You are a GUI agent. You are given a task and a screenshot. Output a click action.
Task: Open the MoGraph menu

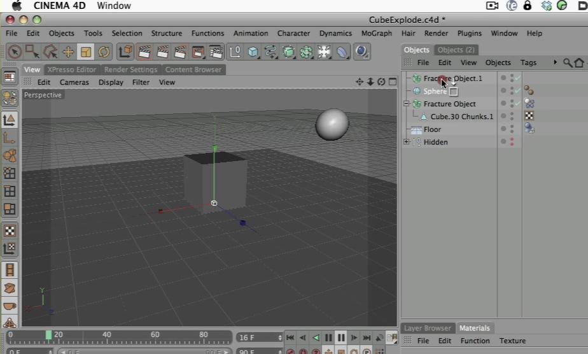tap(377, 33)
